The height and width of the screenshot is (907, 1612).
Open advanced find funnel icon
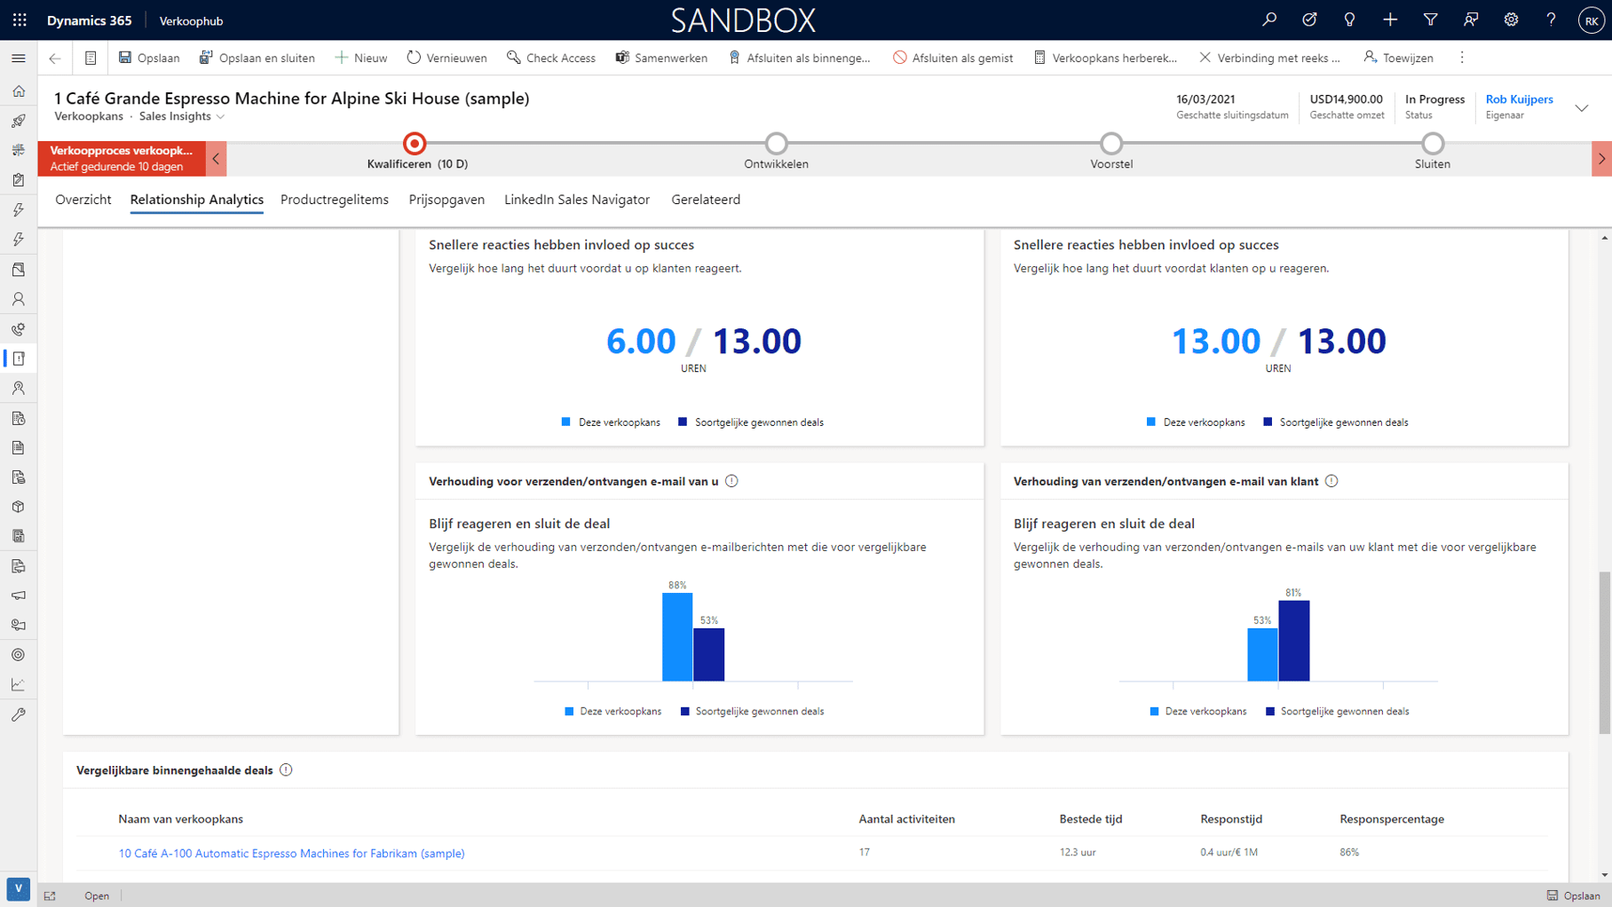(1430, 20)
